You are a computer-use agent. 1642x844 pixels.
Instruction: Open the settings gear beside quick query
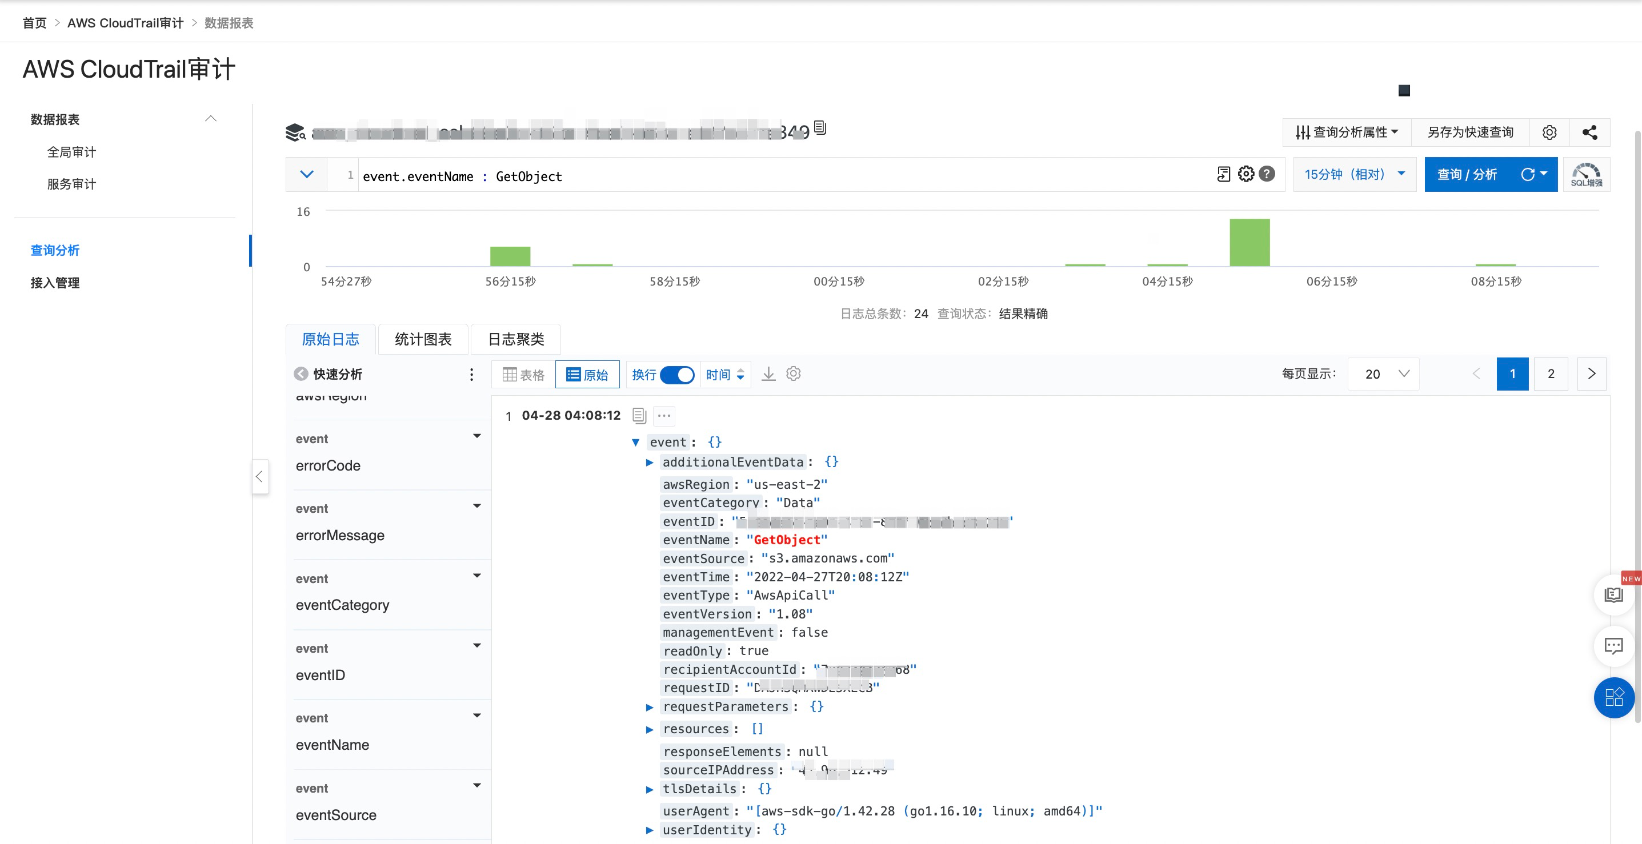(1549, 132)
